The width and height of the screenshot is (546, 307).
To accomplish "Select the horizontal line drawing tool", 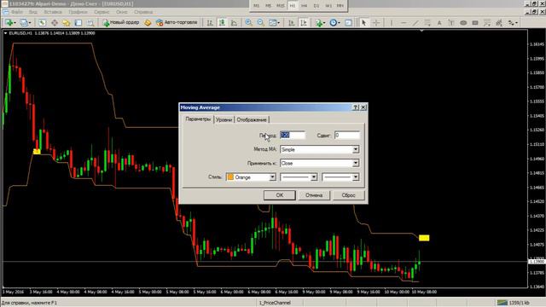I will point(404,23).
